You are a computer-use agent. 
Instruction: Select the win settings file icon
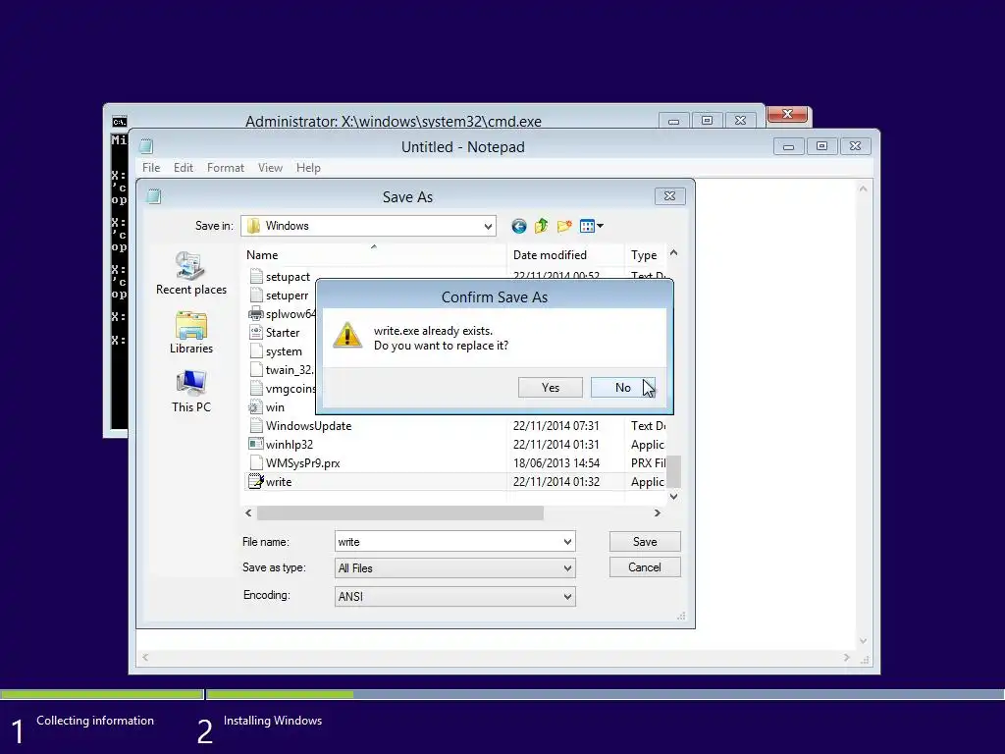pyautogui.click(x=256, y=407)
